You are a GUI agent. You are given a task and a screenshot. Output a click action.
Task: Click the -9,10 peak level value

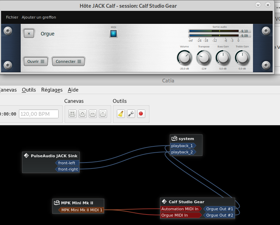244,31
